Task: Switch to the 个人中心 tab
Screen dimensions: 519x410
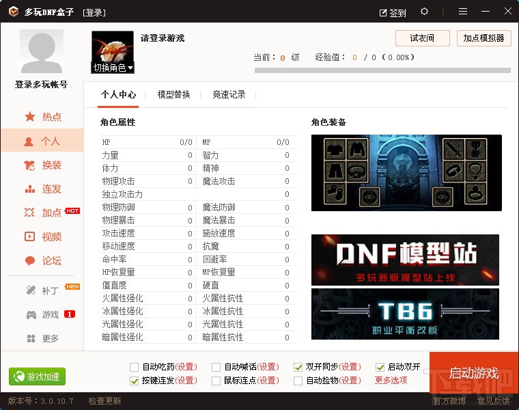Action: click(x=118, y=95)
